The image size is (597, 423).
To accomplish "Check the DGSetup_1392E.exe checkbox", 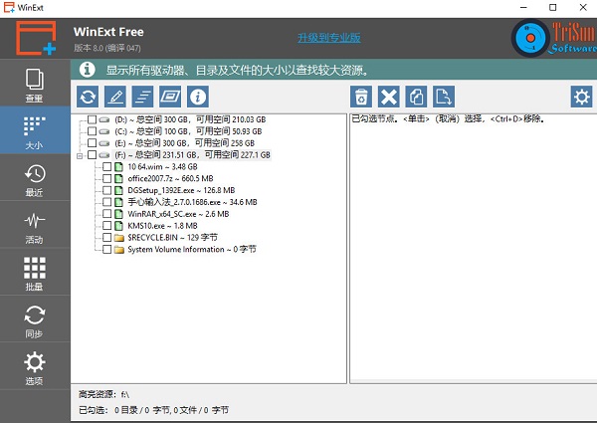I will (107, 190).
